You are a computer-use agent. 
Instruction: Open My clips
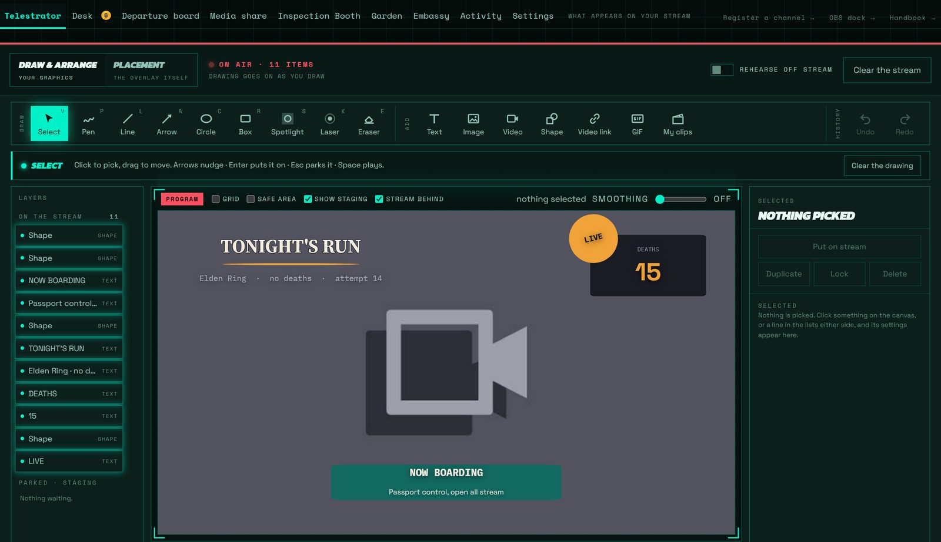coord(678,123)
